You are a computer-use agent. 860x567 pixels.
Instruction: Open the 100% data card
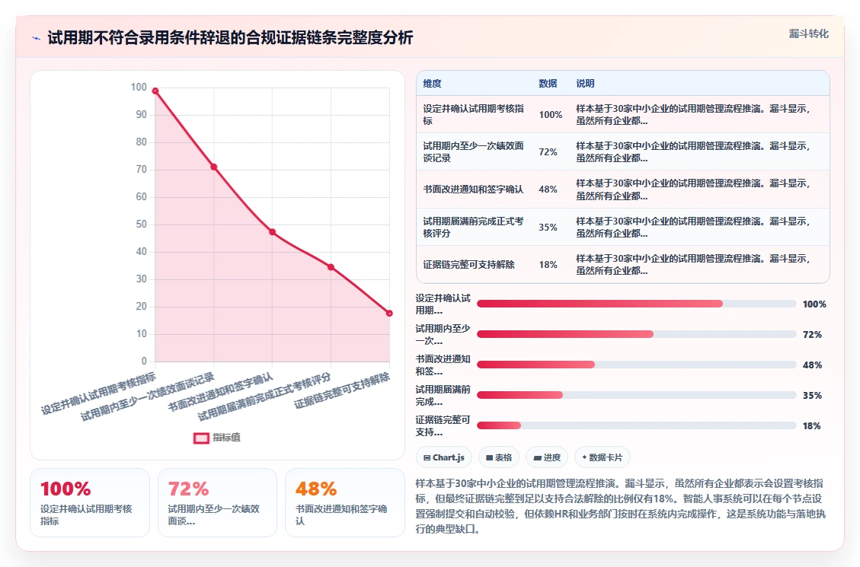click(90, 502)
